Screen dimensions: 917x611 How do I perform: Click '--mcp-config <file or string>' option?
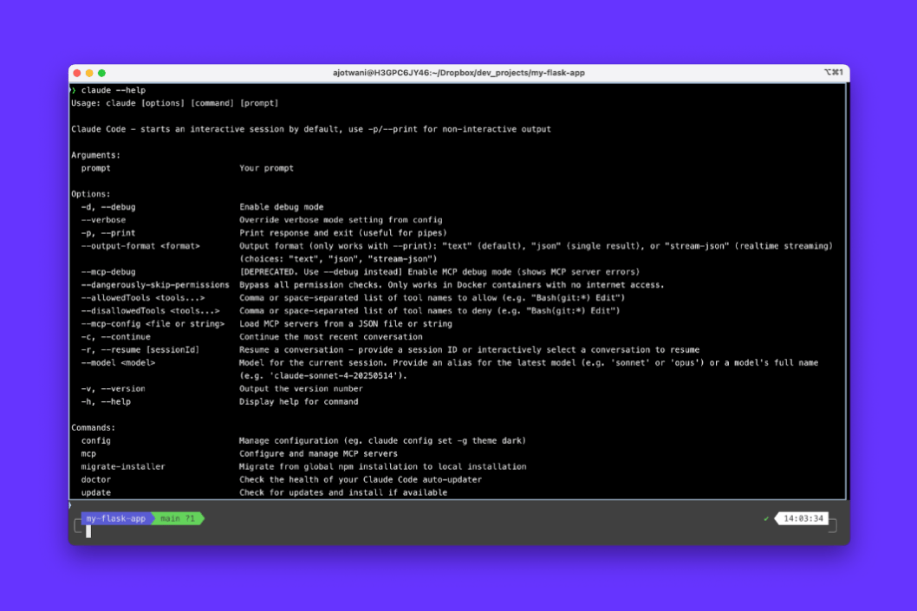point(153,324)
